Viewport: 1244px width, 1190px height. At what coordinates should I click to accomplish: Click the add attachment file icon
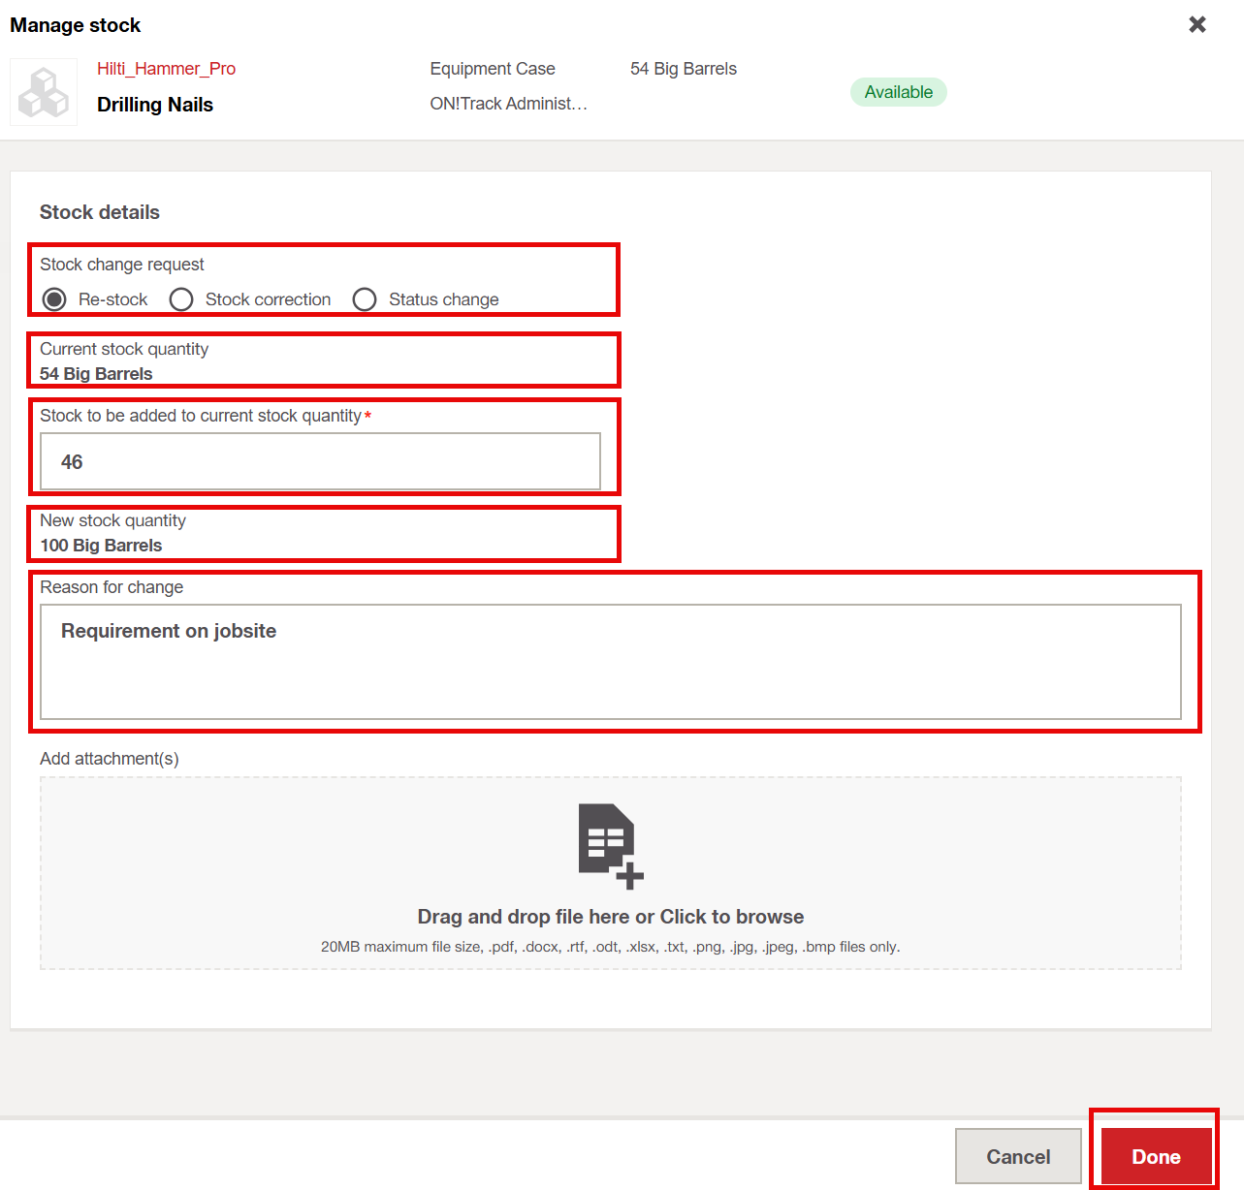click(x=610, y=845)
